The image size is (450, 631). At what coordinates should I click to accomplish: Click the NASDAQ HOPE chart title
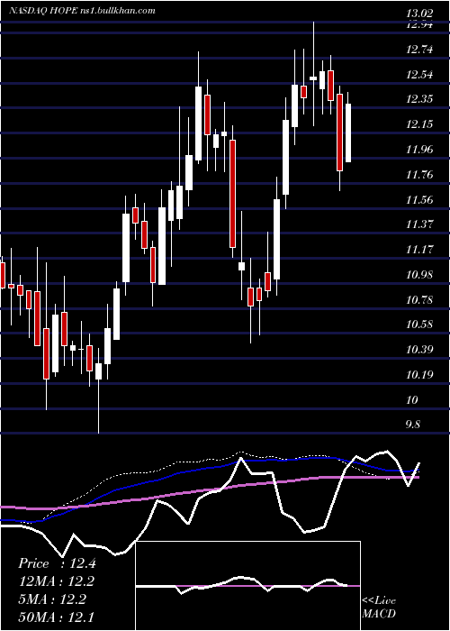point(82,11)
